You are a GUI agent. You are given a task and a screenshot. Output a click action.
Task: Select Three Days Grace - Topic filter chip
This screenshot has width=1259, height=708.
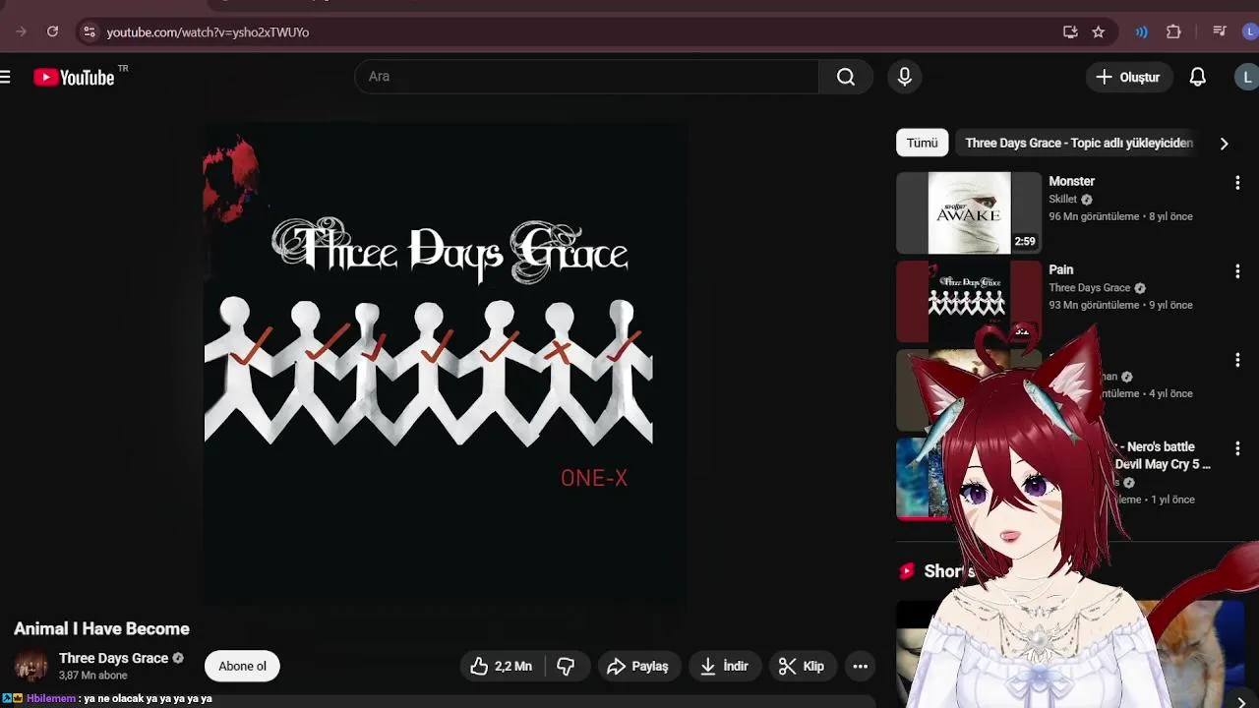coord(1079,143)
